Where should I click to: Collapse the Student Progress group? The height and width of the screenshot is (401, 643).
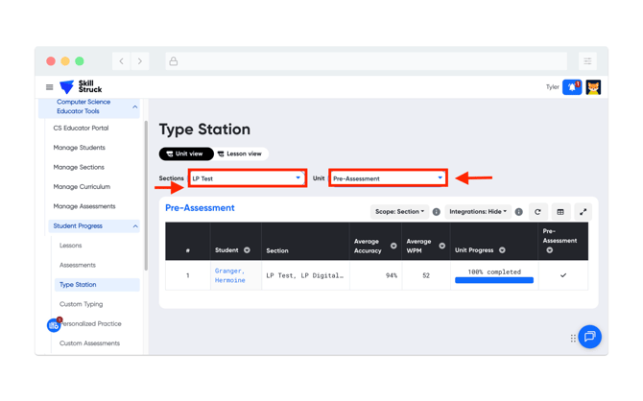tap(135, 226)
